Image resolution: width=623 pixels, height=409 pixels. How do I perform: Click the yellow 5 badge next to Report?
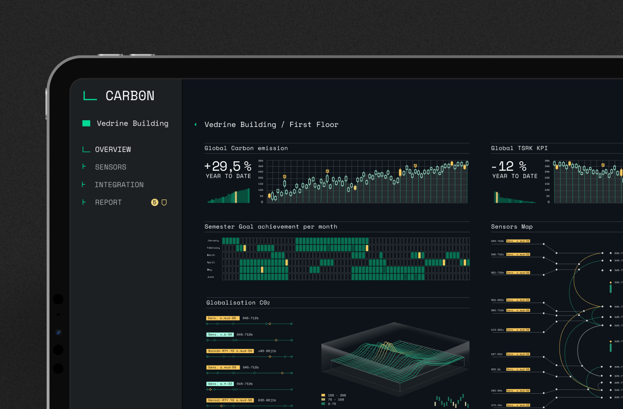point(154,202)
